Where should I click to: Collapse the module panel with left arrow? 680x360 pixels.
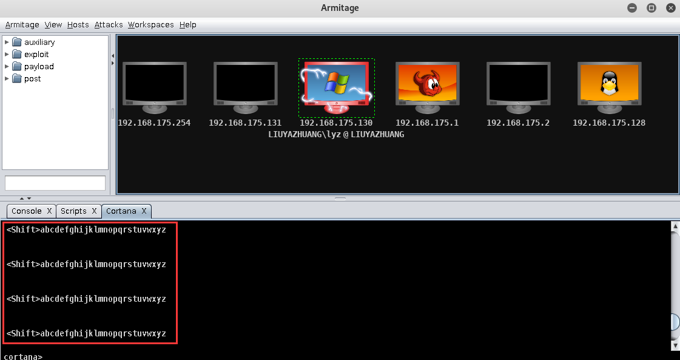click(x=113, y=56)
